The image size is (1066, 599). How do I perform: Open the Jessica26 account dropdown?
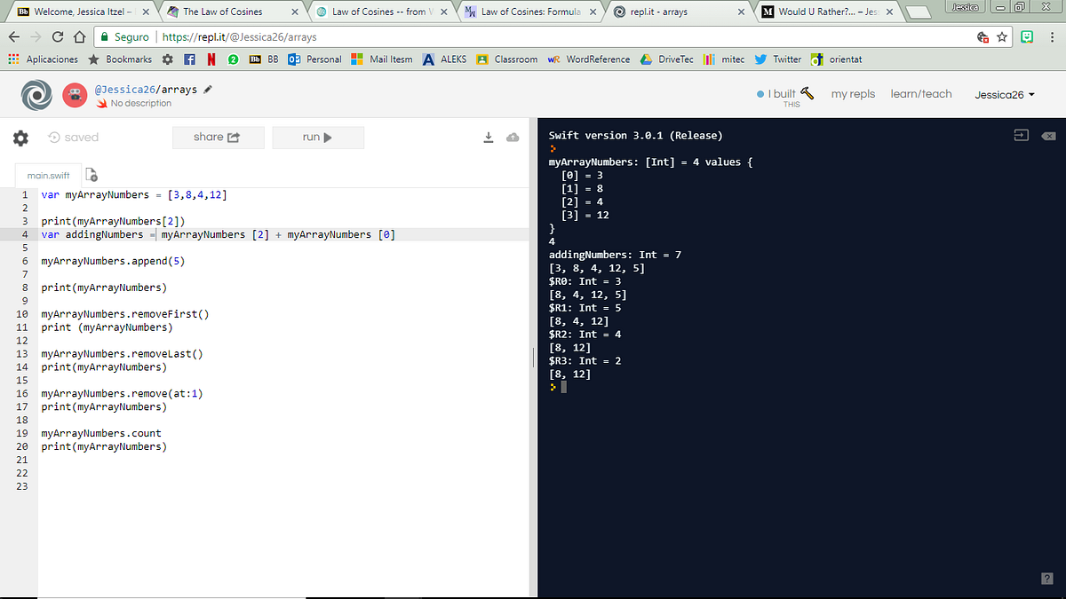point(1003,93)
